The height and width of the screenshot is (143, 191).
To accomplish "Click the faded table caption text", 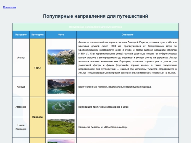I will 95,27.
